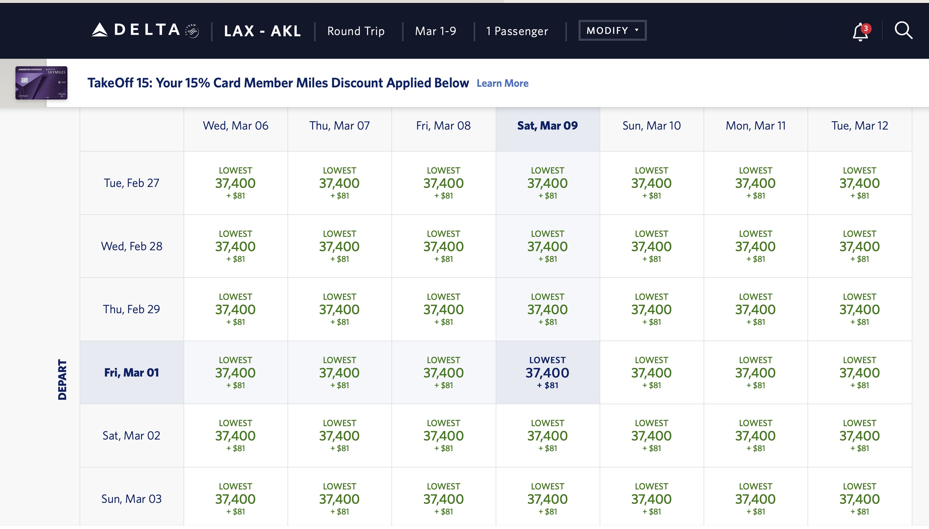The image size is (929, 529).
Task: Select the Sat, Mar 09 return column header
Action: coord(547,126)
